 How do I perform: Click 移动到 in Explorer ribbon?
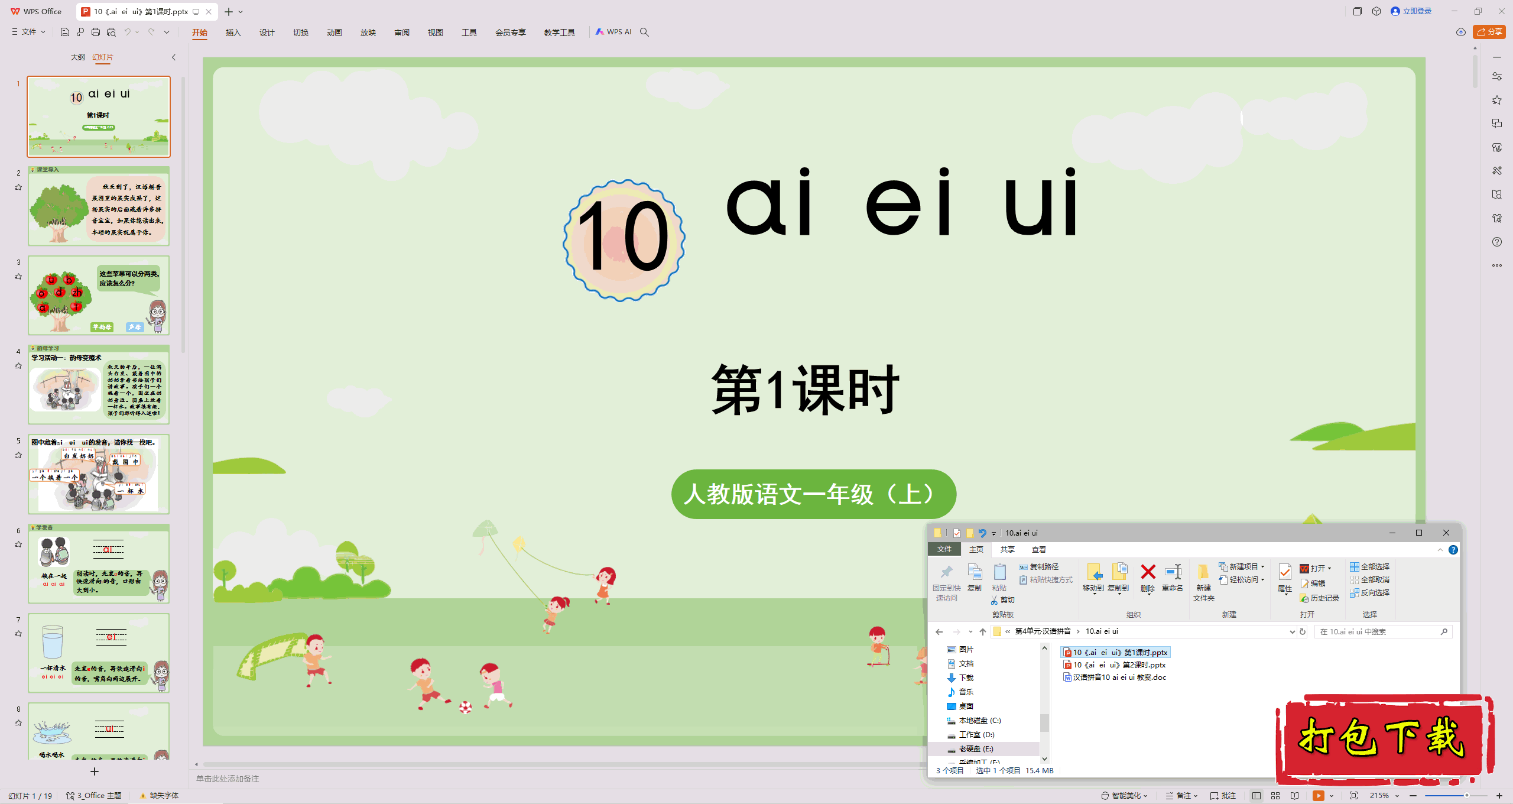pos(1093,578)
